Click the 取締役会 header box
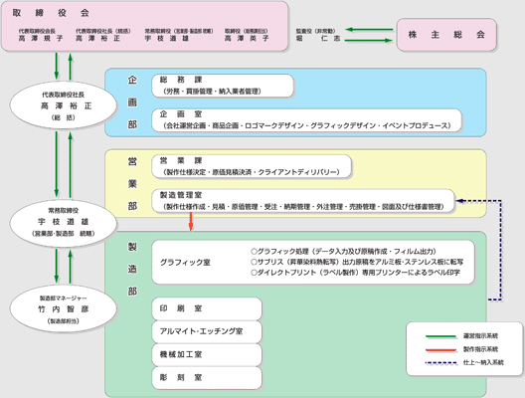This screenshot has width=525, height=398. click(144, 26)
